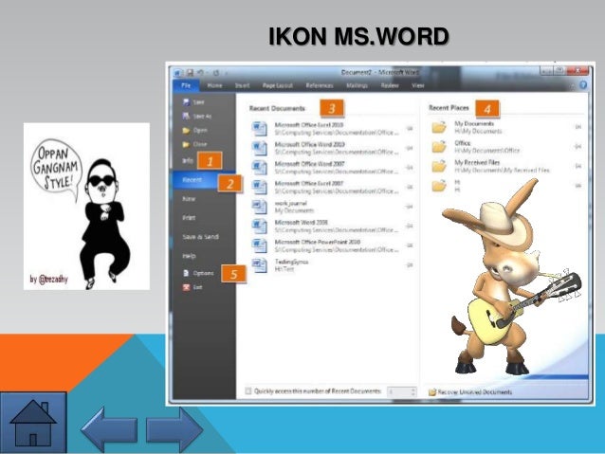This screenshot has width=605, height=454.
Task: Pin My Documents place to the list
Action: pos(578,127)
